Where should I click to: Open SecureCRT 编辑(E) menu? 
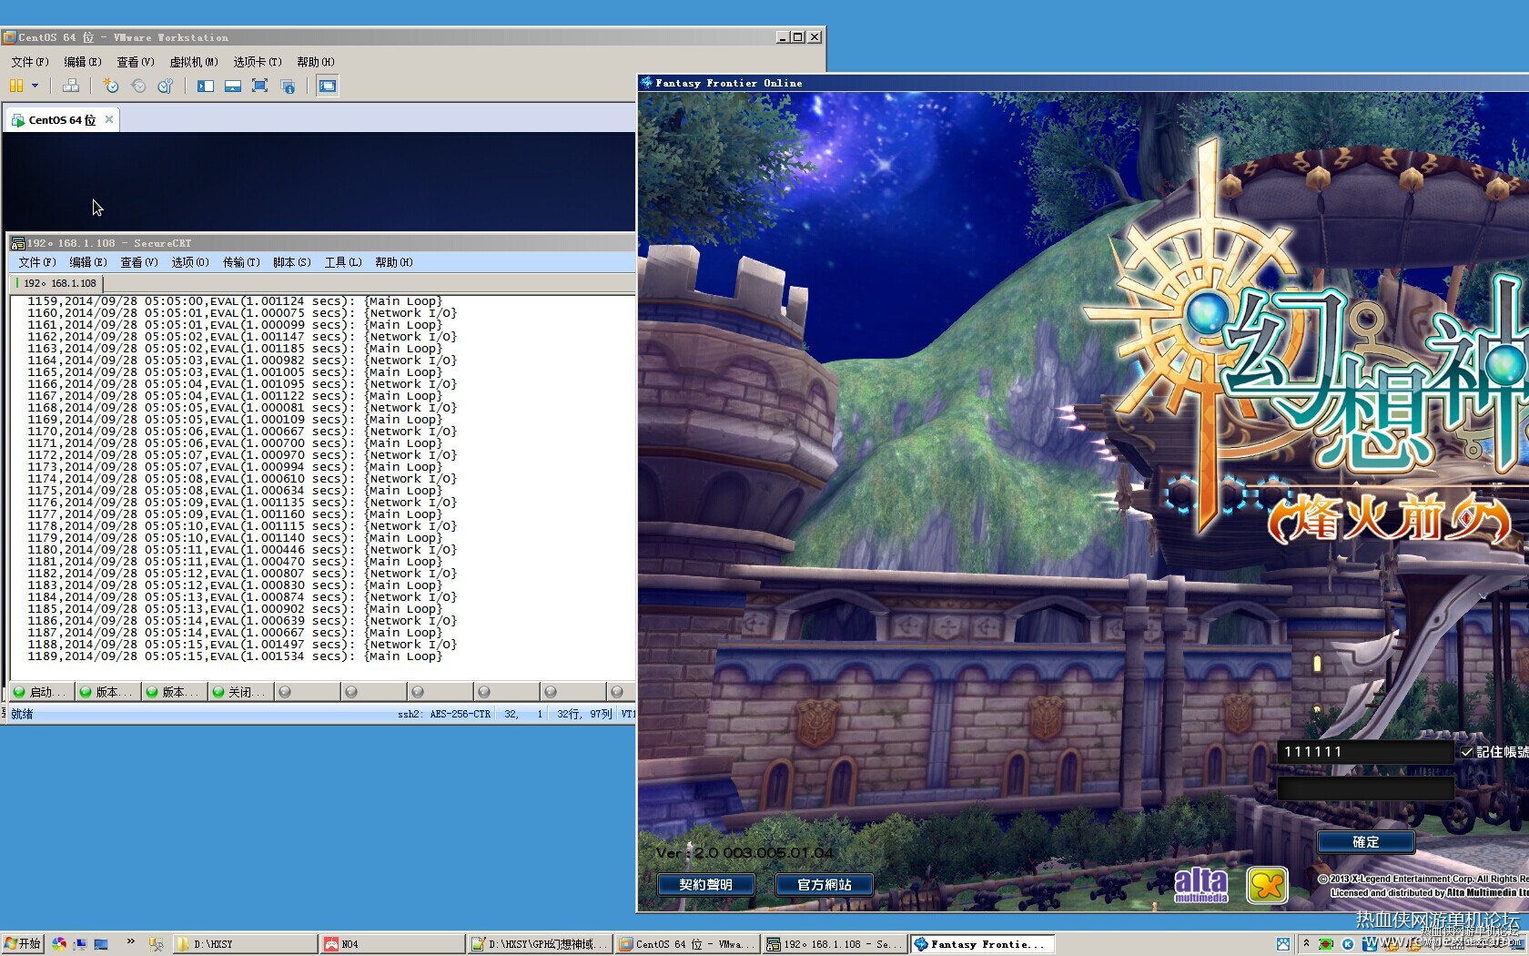point(88,262)
